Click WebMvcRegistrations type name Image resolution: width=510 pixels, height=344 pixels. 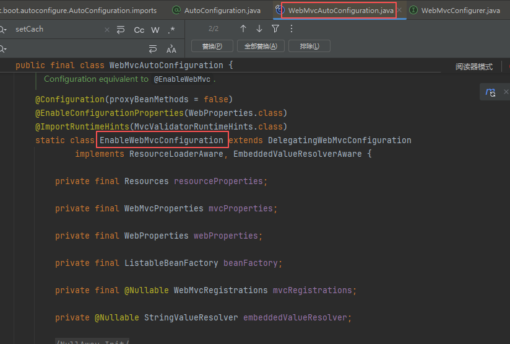220,291
